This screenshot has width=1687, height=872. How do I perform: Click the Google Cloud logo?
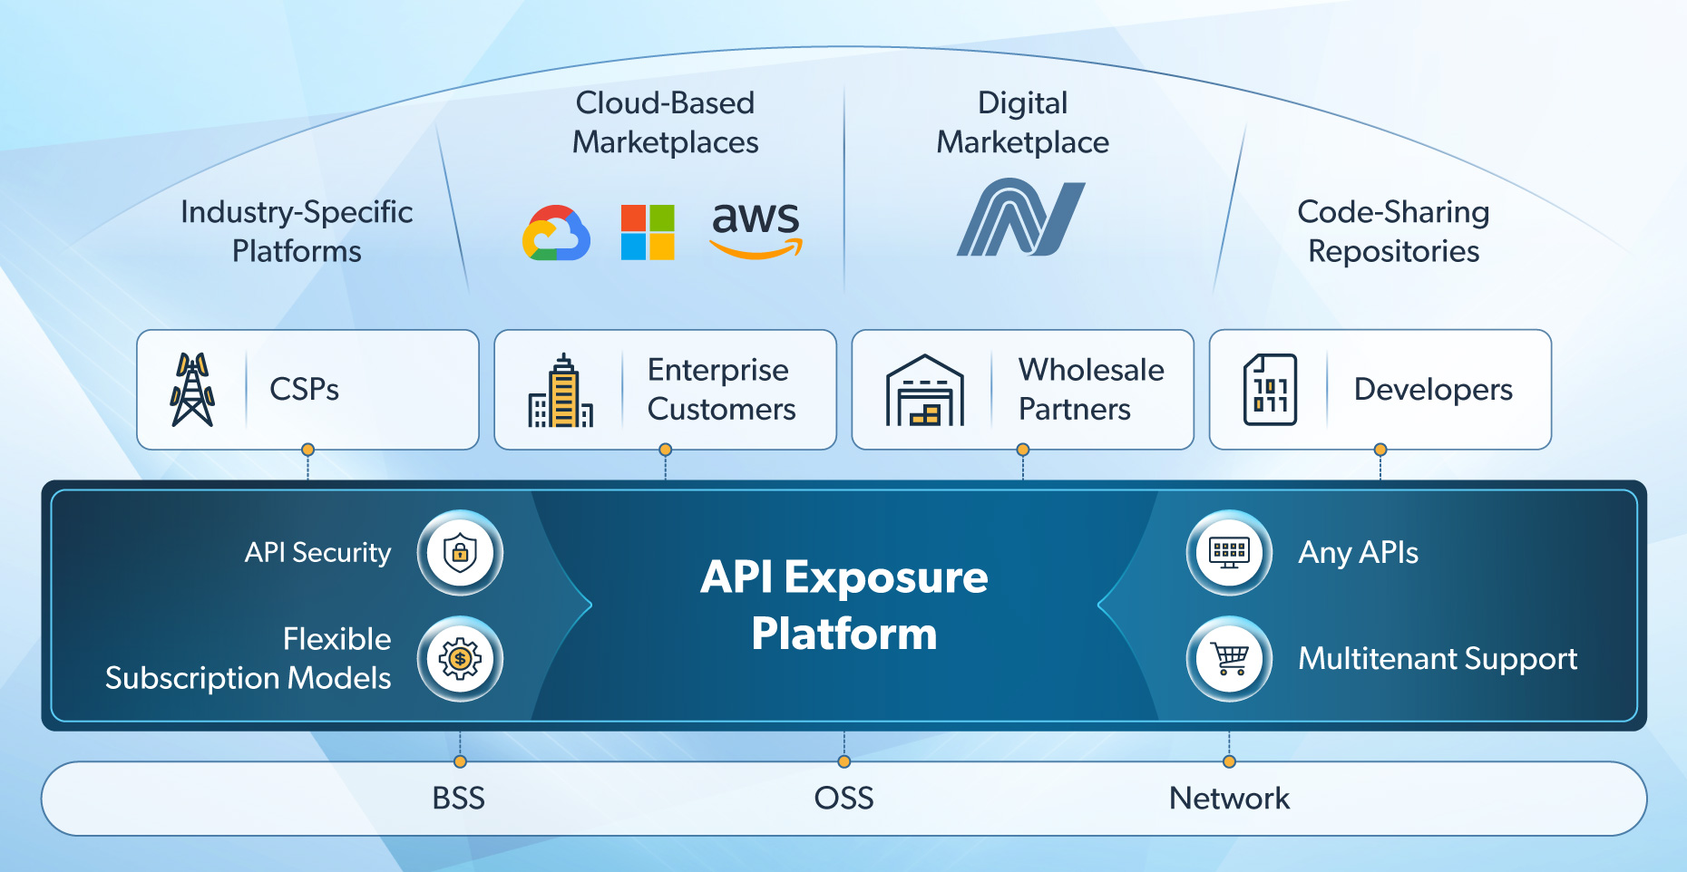556,233
